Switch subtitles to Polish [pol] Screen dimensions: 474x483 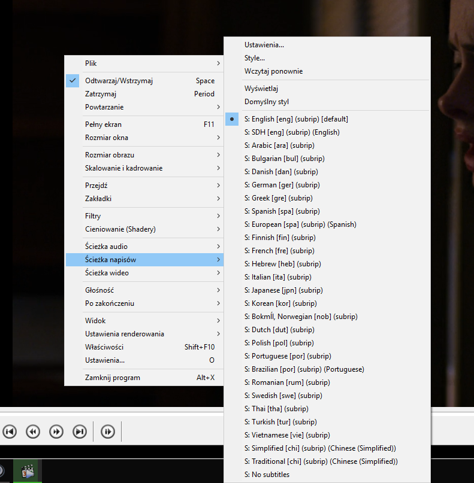pos(279,343)
